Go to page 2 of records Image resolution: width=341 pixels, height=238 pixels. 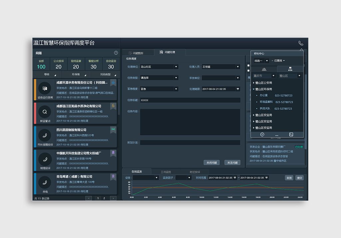point(104,198)
